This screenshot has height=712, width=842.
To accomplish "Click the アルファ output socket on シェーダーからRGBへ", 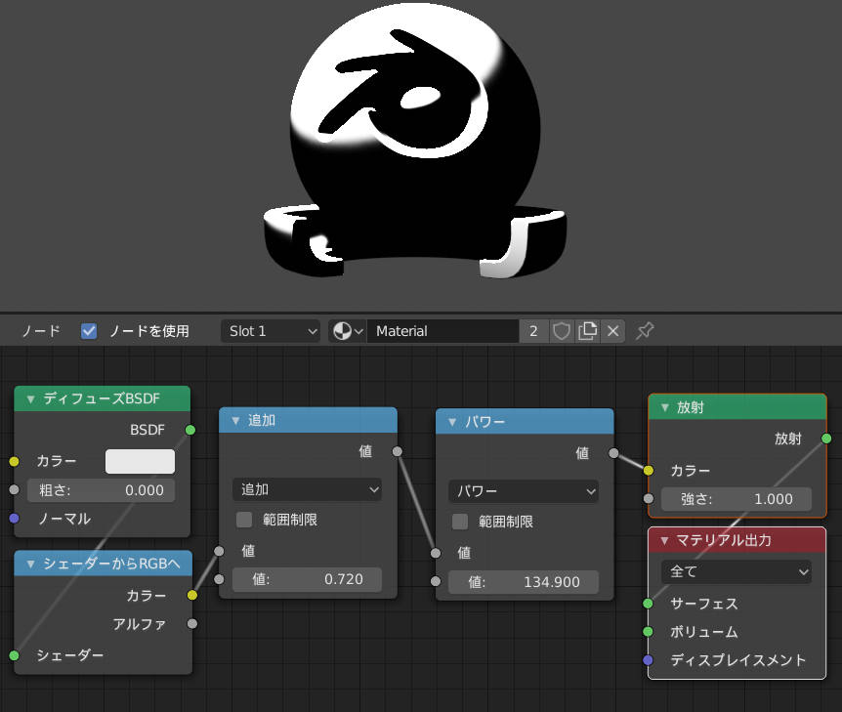I will click(192, 623).
